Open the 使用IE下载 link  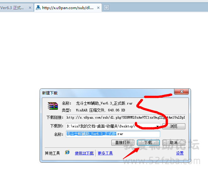pos(84,153)
